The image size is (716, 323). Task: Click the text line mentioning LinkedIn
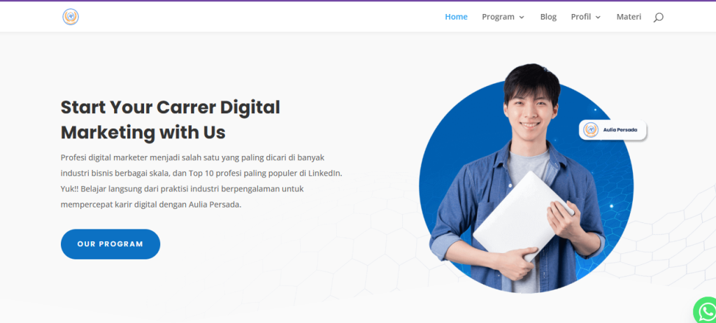201,173
